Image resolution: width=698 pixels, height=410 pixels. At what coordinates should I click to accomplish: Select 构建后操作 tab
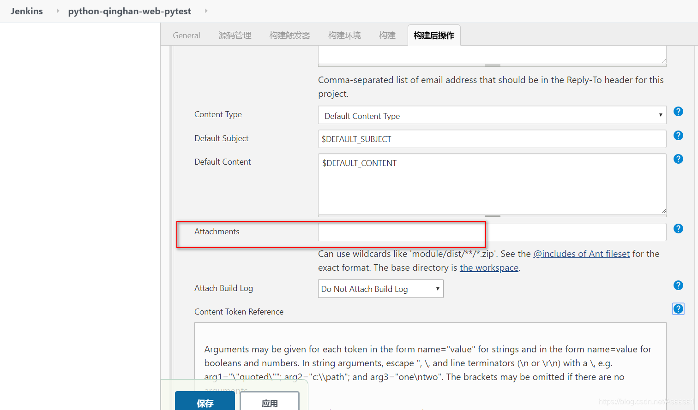pyautogui.click(x=434, y=36)
